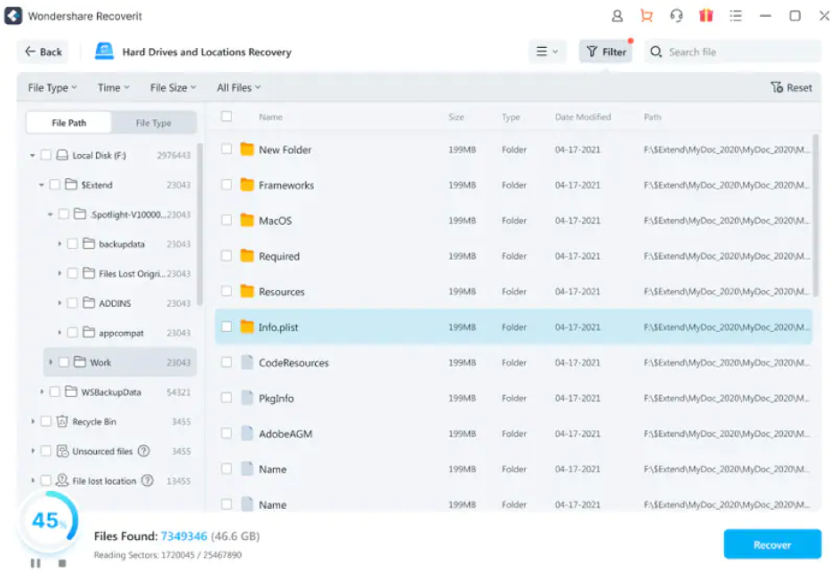Open the support headset icon
The height and width of the screenshot is (581, 839).
click(676, 16)
